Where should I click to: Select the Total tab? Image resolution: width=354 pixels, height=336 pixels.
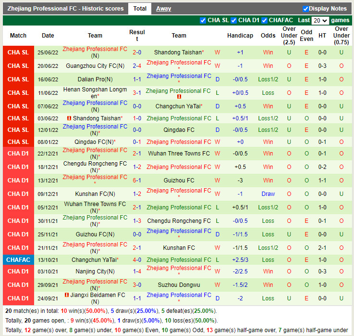click(140, 9)
